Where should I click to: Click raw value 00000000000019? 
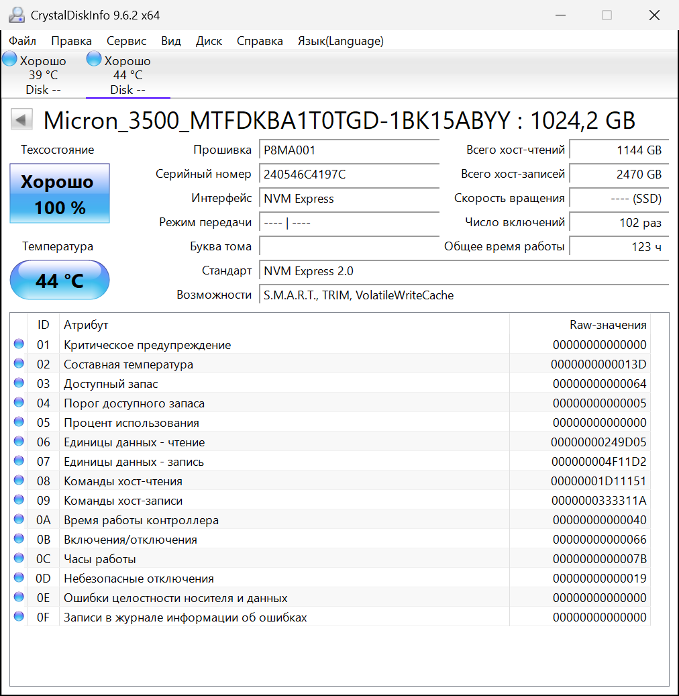click(x=600, y=579)
